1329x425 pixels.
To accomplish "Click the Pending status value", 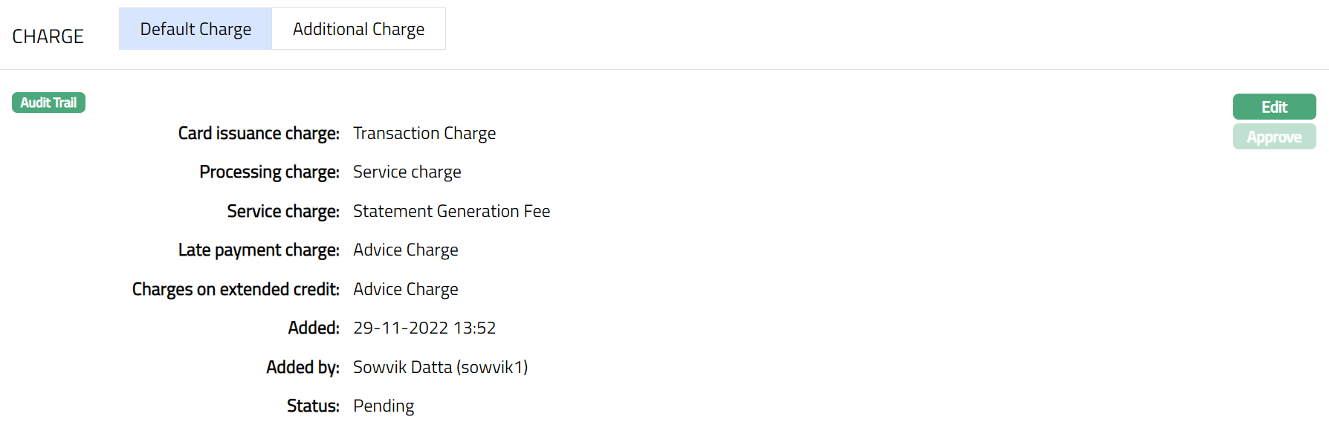I will 384,406.
